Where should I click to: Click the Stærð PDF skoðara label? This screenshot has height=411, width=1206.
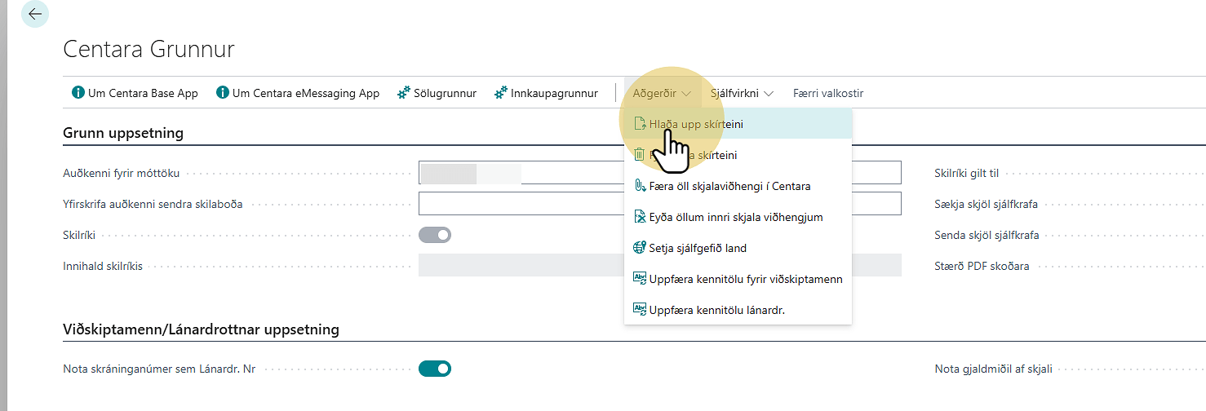tap(982, 266)
